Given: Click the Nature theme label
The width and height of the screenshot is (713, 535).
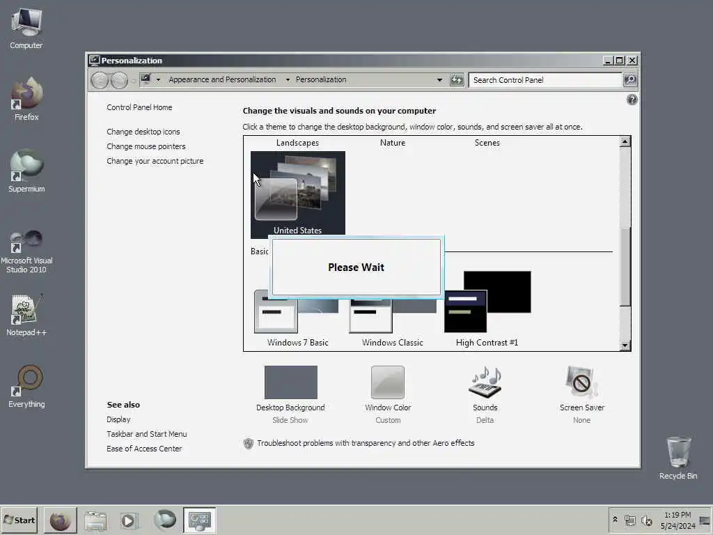Looking at the screenshot, I should coord(393,143).
